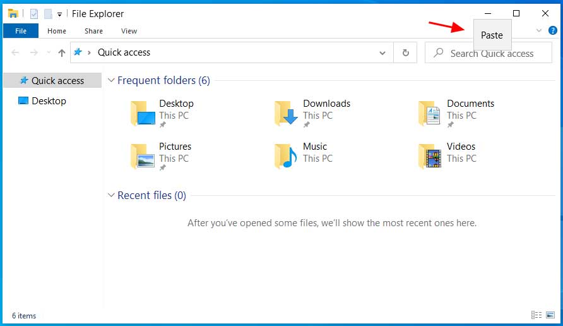Maximize the File Explorer window
The image size is (563, 326).
[x=516, y=14]
